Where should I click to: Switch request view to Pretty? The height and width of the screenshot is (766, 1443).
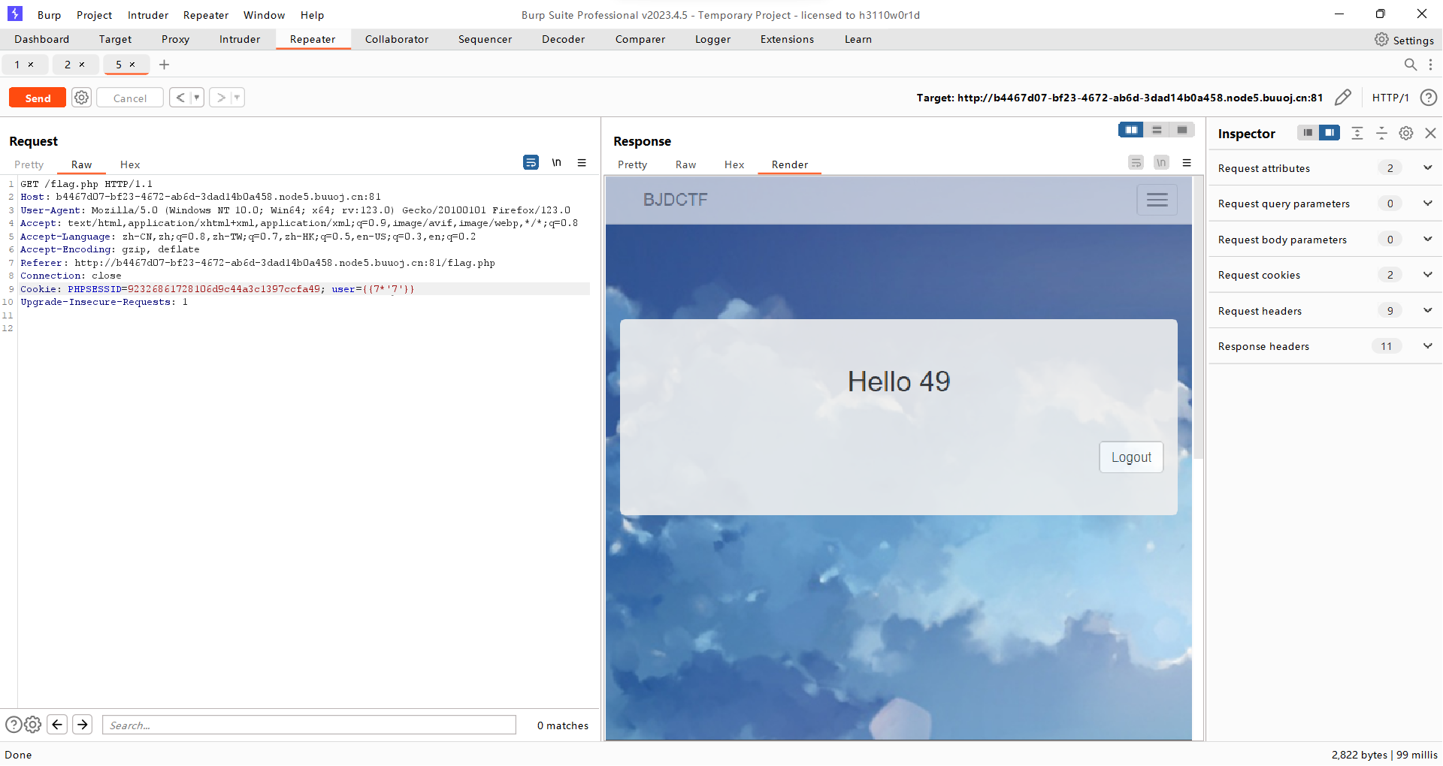point(29,164)
